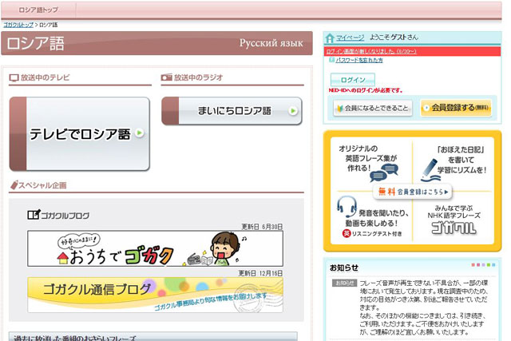This screenshot has height=341, width=511.
Task: Click the small icon beside パスワードを忘れた方
Action: (x=332, y=60)
